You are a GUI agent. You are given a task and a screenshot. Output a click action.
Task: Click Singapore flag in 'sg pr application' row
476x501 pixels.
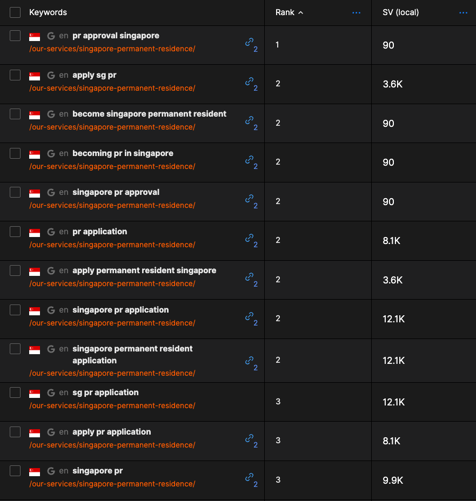pos(35,394)
